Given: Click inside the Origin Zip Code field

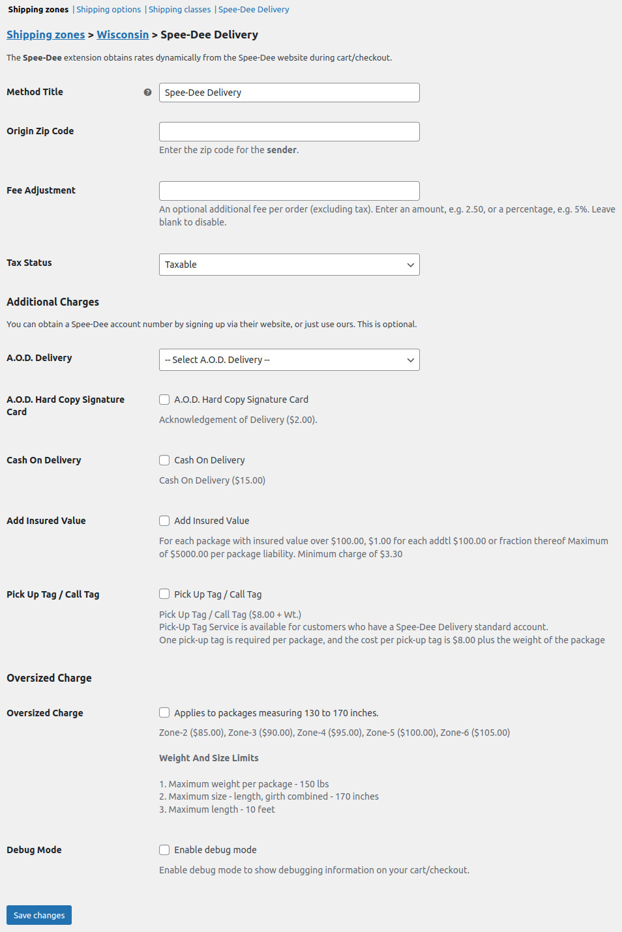Looking at the screenshot, I should pos(289,131).
